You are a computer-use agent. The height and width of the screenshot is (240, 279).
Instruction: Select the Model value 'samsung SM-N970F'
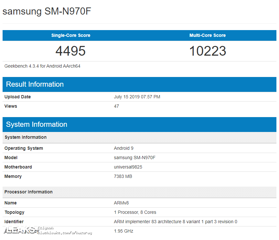pos(135,158)
